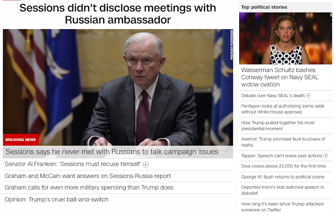Viewport: 335px width, 215px height.
Task: Open Dow closes above 21,000 story
Action: [x=284, y=166]
